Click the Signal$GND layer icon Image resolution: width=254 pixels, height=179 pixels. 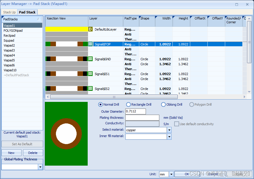[x=90, y=59]
